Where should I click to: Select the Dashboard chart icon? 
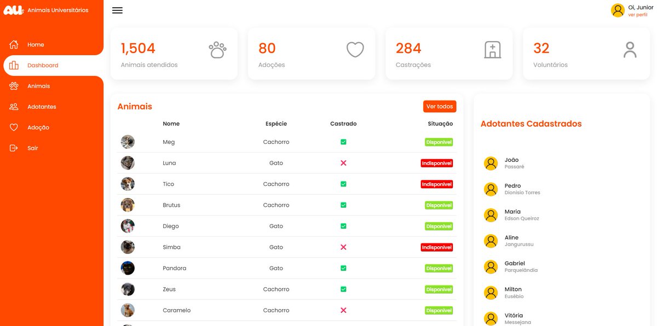pyautogui.click(x=14, y=65)
